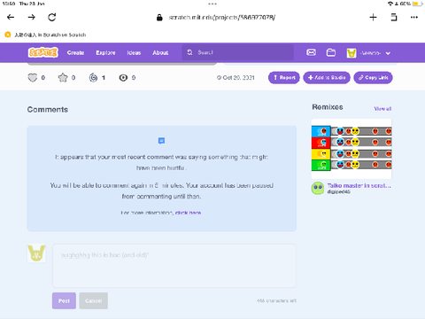Image resolution: width=425 pixels, height=319 pixels.
Task: Expand the account username dropdown
Action: (369, 53)
